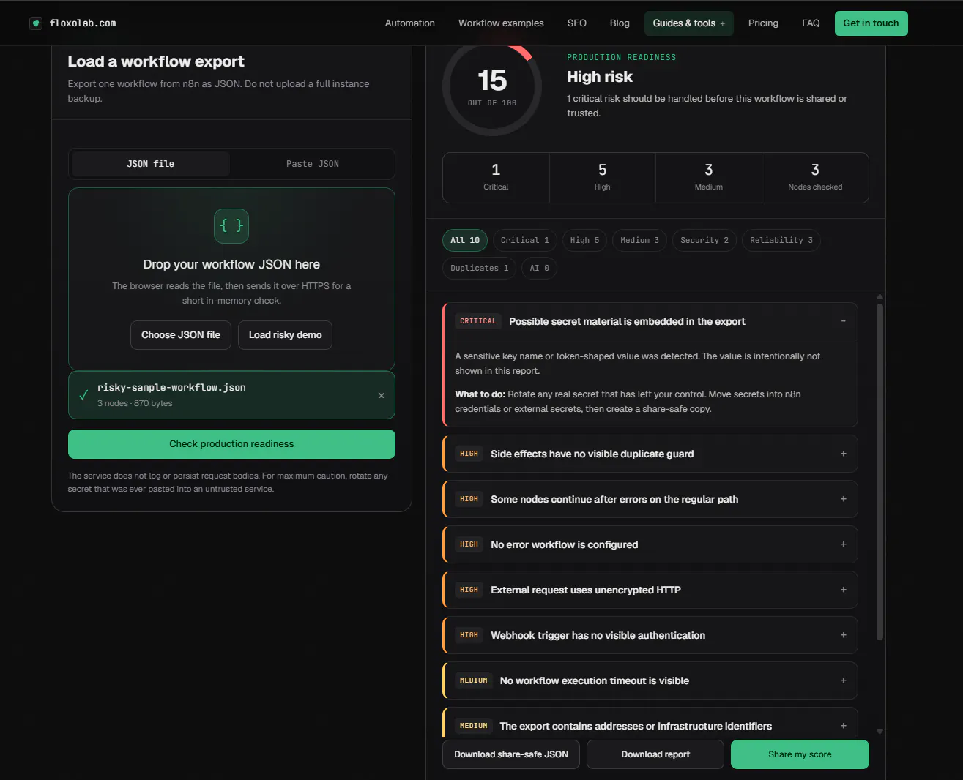Click the Medium count stat cell
This screenshot has width=963, height=780.
(708, 177)
